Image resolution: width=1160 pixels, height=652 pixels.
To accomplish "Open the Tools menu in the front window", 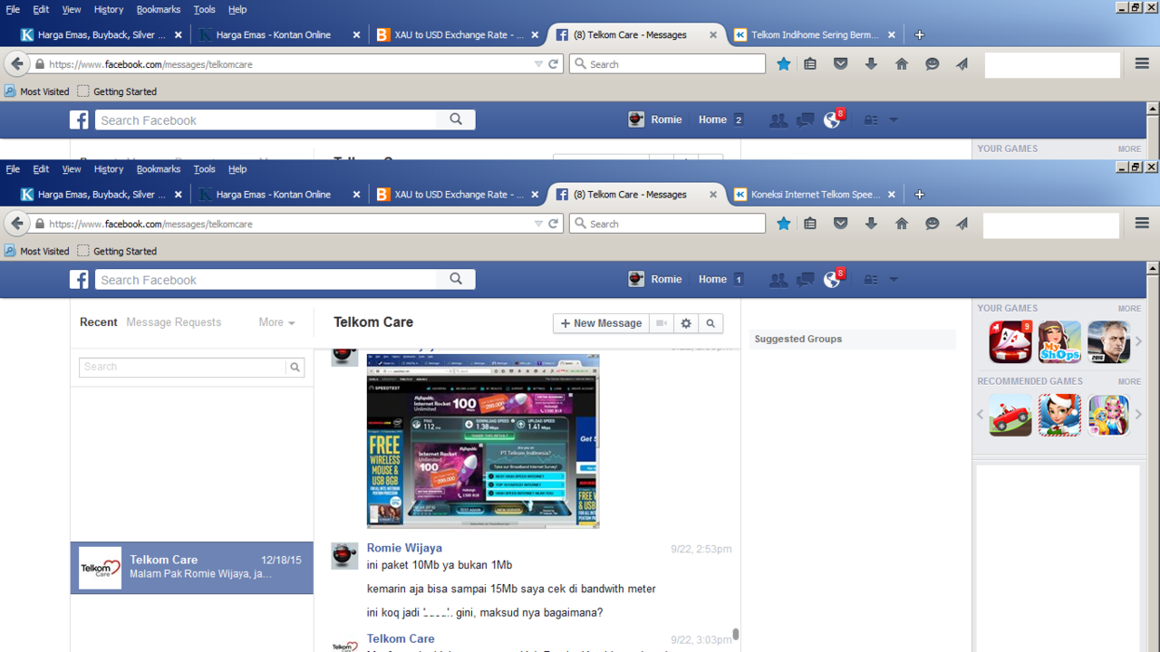I will (x=205, y=169).
